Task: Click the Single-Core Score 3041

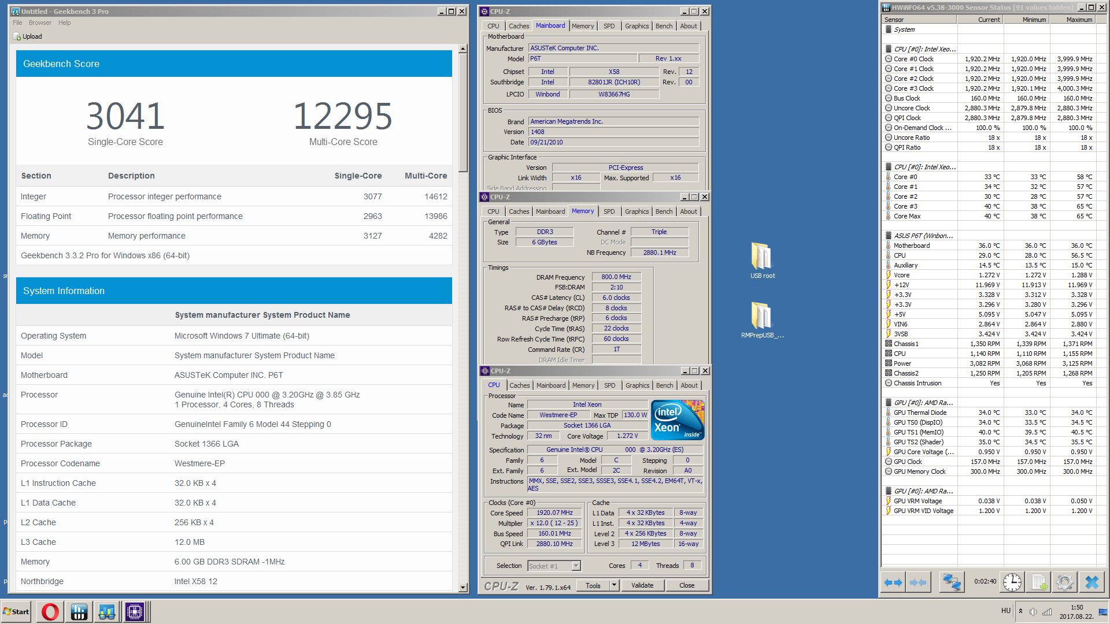Action: tap(125, 116)
